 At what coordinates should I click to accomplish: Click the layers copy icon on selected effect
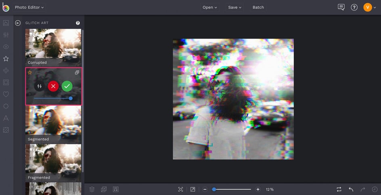click(77, 73)
